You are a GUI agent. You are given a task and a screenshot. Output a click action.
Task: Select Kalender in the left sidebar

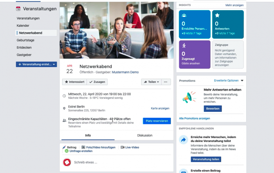23,25
